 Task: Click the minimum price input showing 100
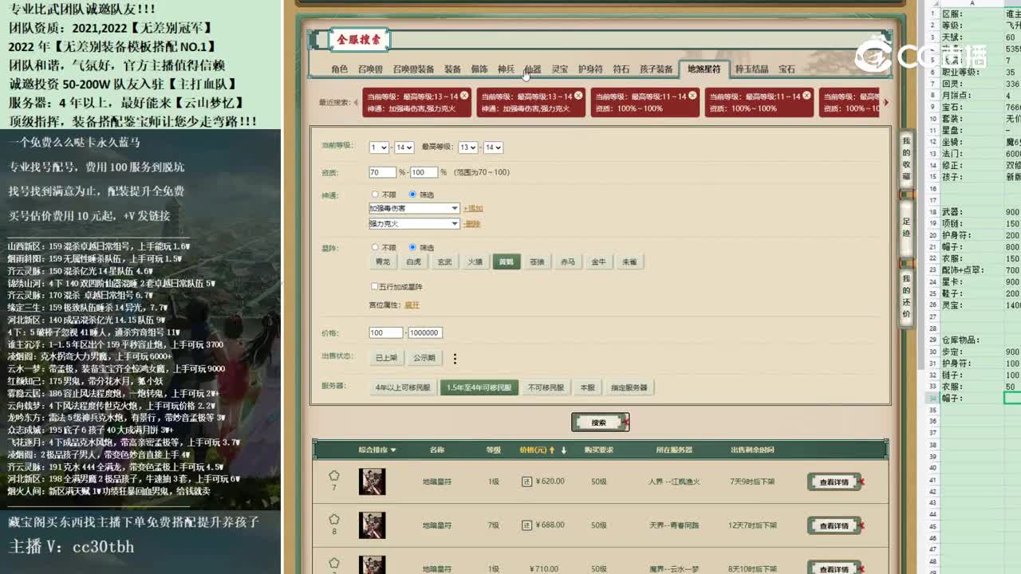385,332
